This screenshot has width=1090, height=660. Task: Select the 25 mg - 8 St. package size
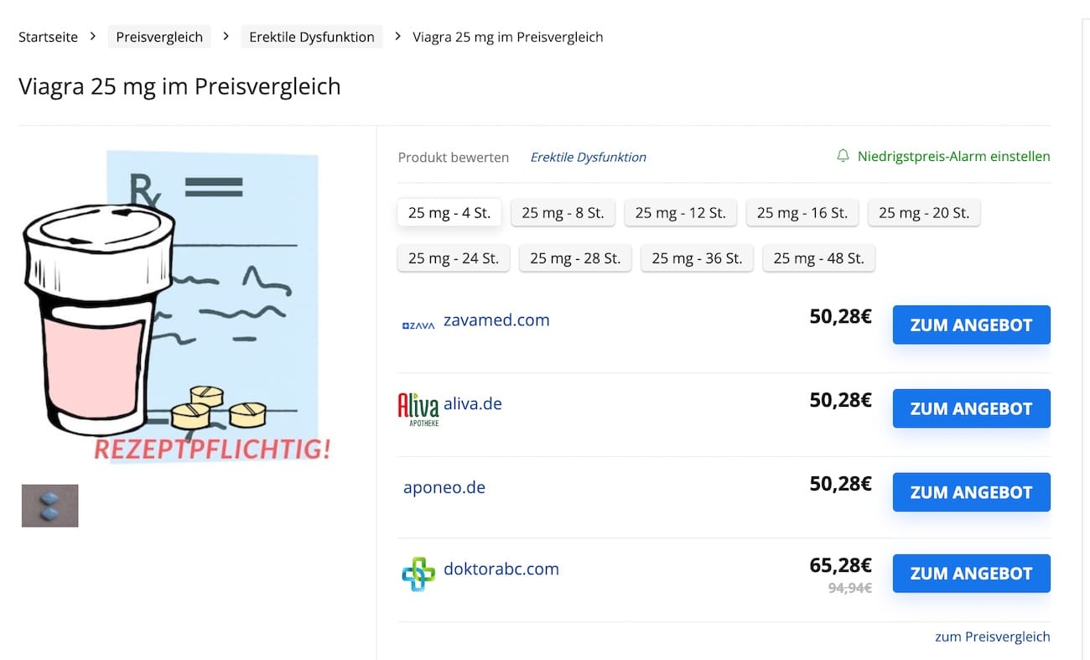(563, 213)
